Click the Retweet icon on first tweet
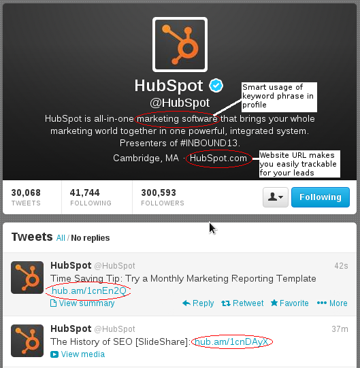The image size is (360, 368). click(x=226, y=303)
